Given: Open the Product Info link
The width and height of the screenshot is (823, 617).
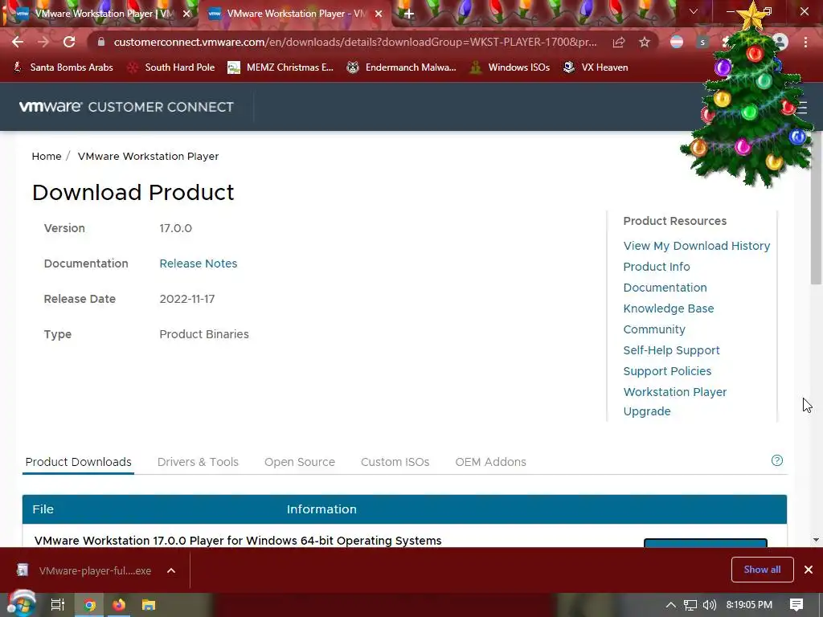Looking at the screenshot, I should (657, 267).
